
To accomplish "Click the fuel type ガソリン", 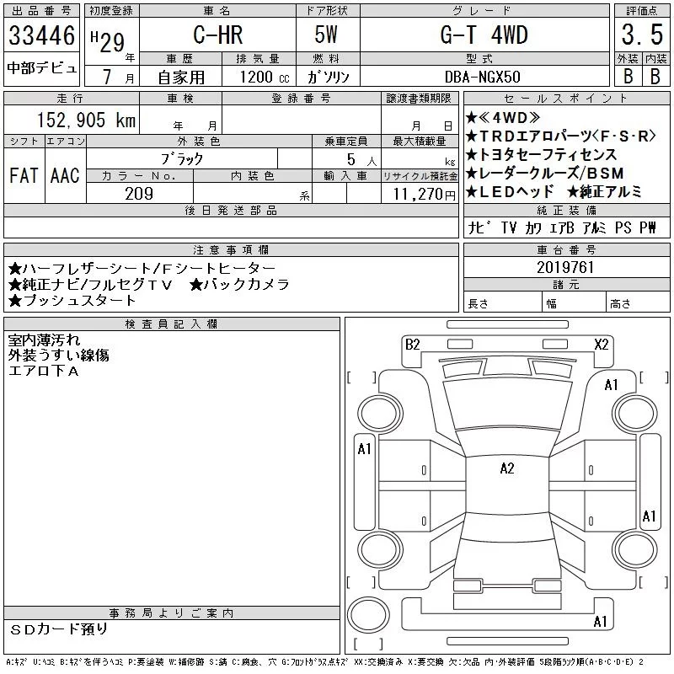I will (328, 78).
